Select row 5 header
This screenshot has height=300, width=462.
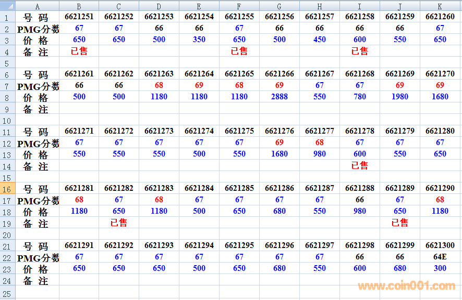(7, 63)
